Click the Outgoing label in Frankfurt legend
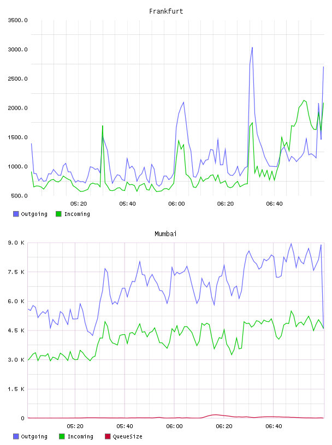The height and width of the screenshot is (445, 332). (x=34, y=214)
